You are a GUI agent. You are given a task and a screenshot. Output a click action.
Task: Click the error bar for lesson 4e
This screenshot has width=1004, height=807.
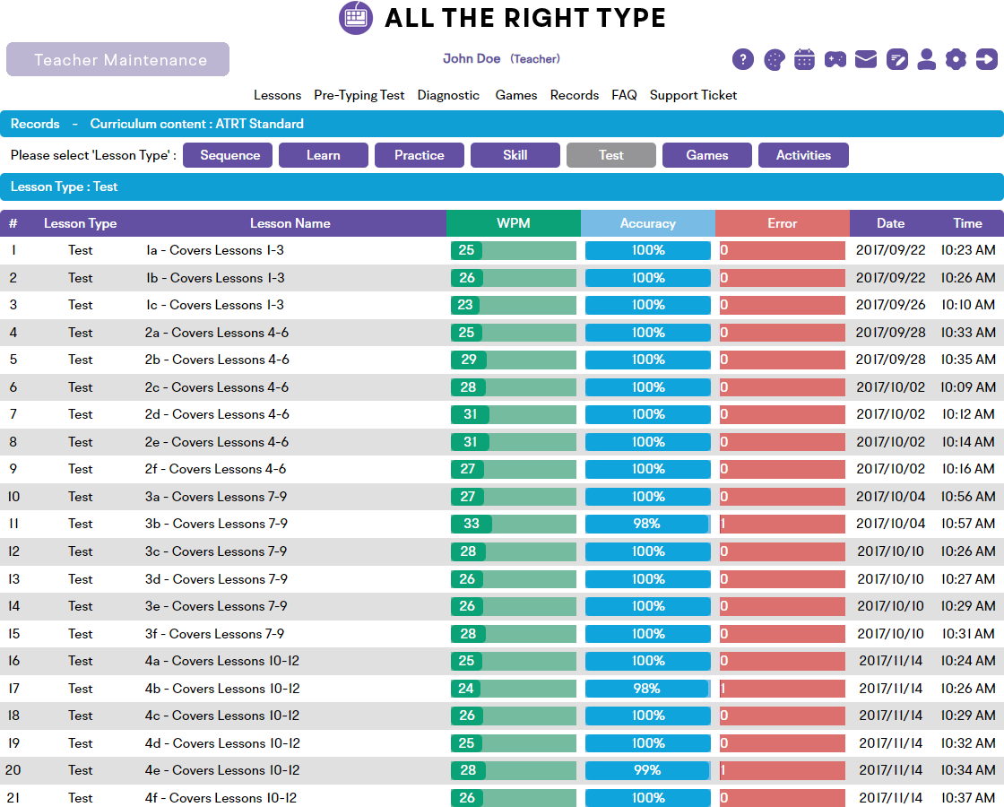pyautogui.click(x=783, y=770)
